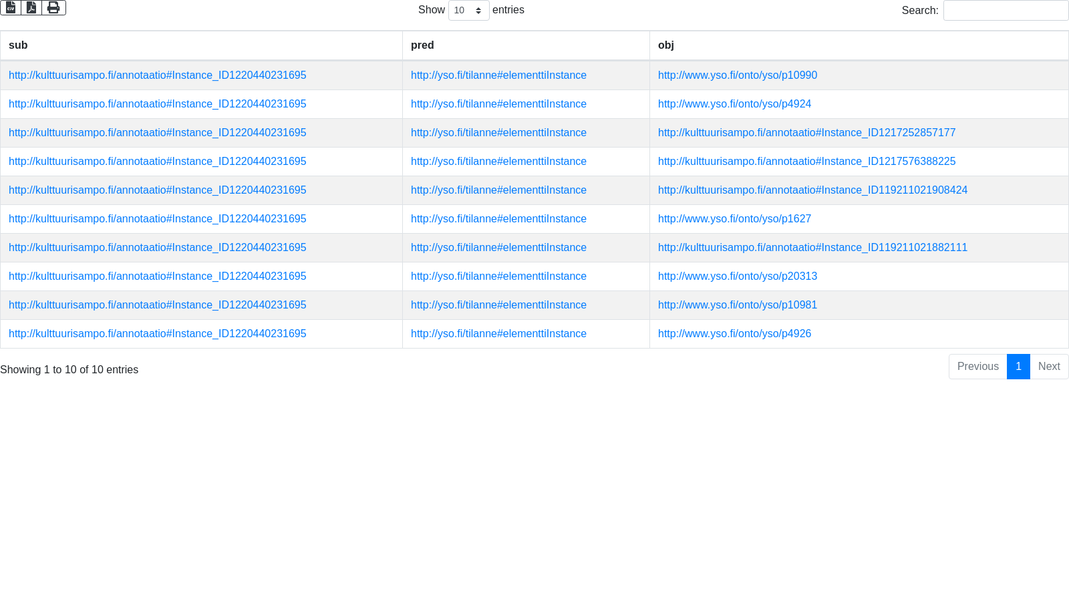Open the yso p20313 object link
This screenshot has width=1069, height=601.
(x=737, y=276)
